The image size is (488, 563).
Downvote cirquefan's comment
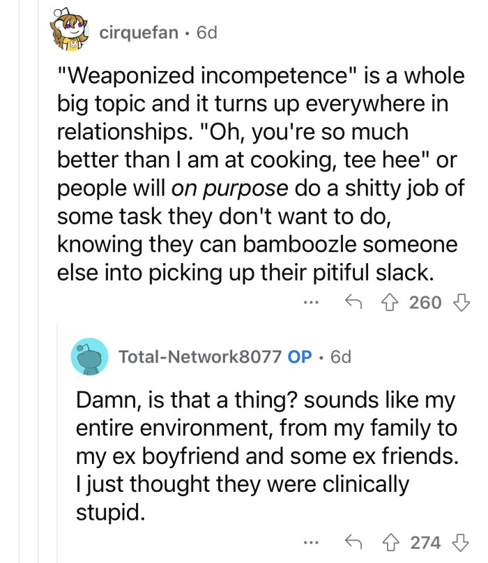click(x=463, y=302)
